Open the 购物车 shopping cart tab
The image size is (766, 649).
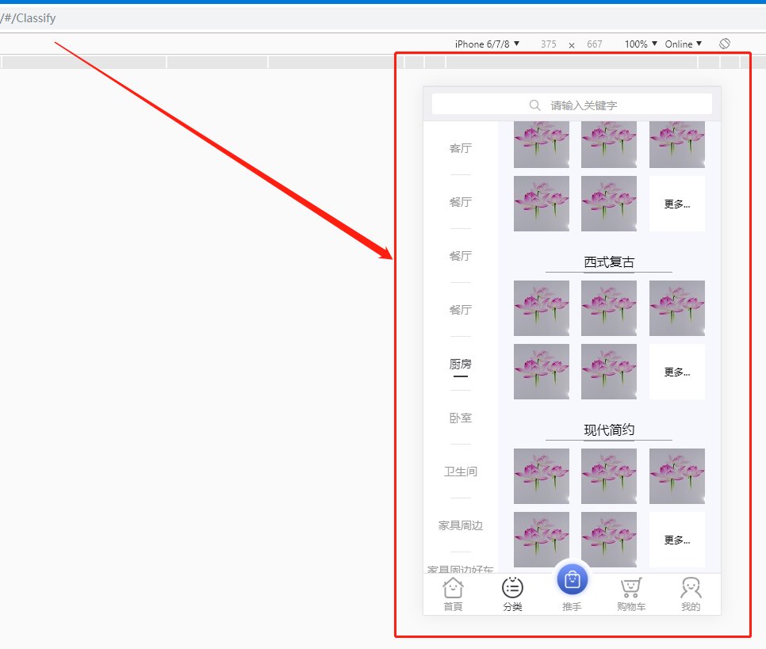pos(631,594)
